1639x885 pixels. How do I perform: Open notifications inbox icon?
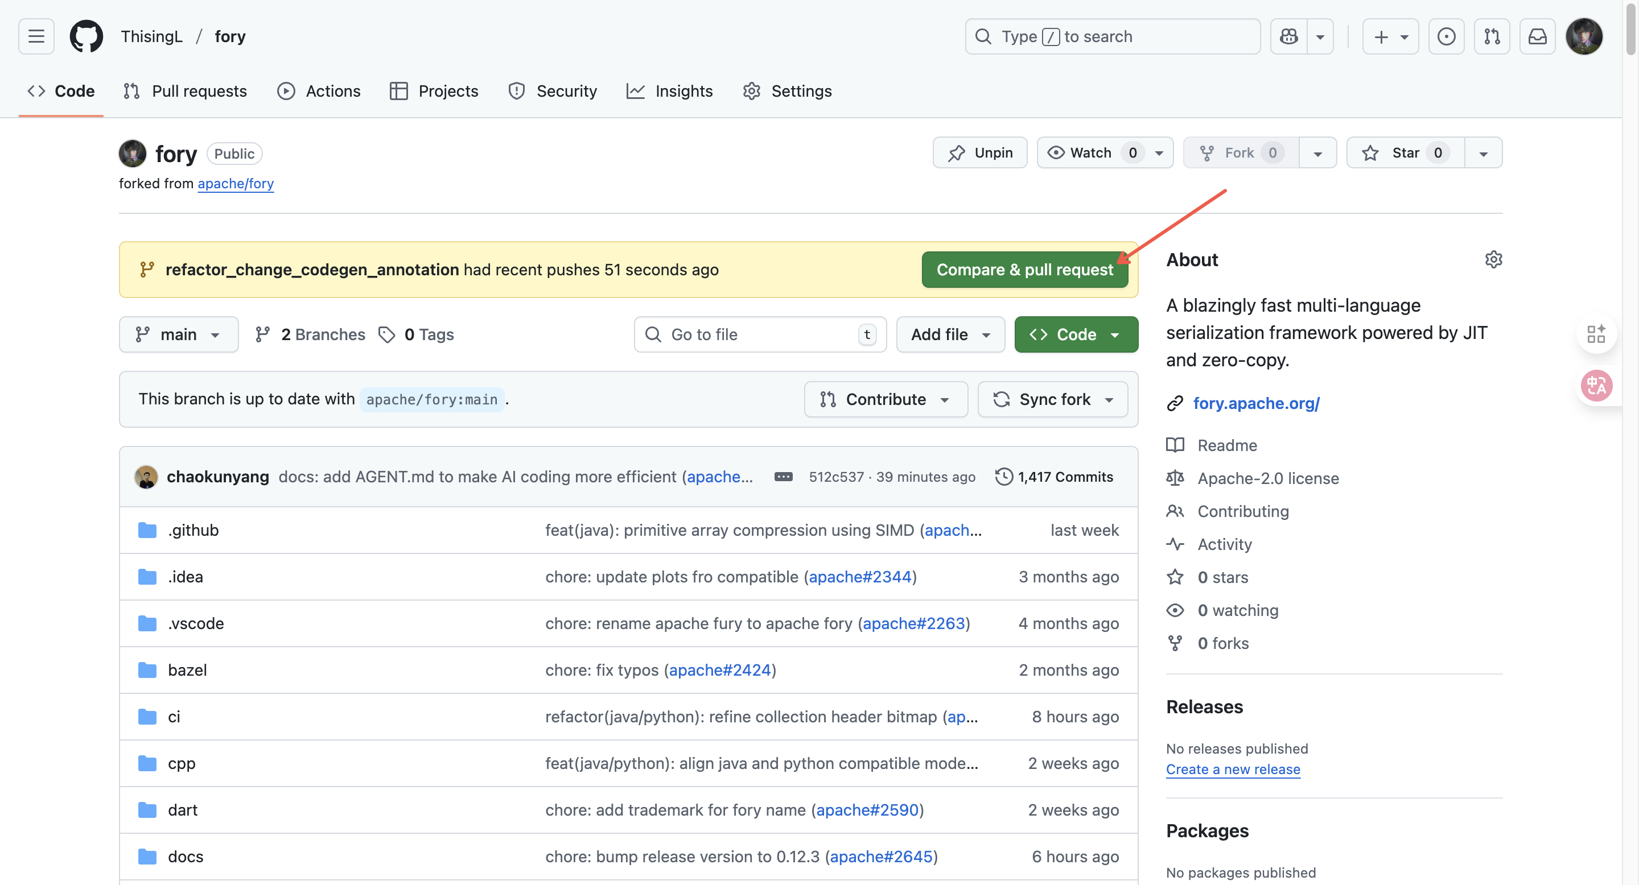(x=1537, y=36)
